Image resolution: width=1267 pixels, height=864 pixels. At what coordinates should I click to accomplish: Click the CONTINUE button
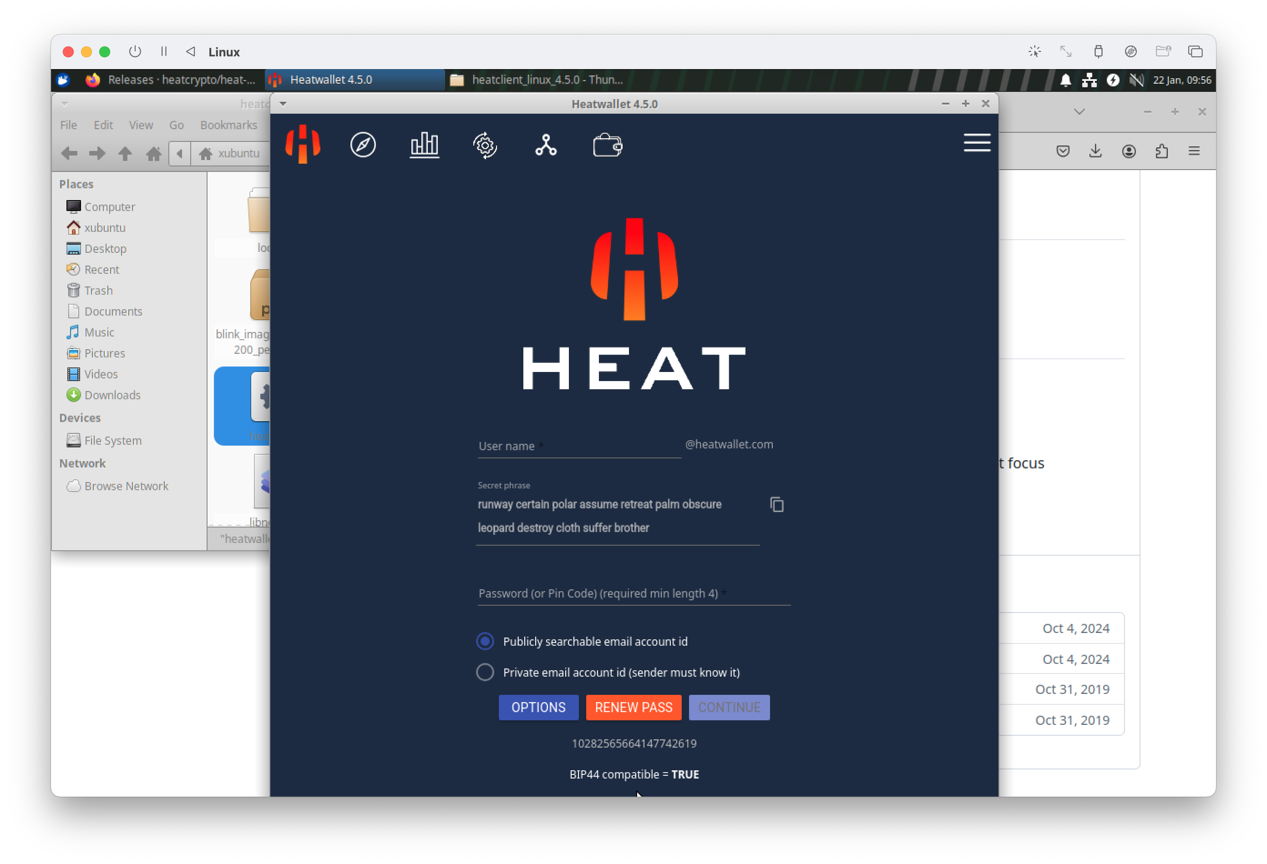click(729, 707)
